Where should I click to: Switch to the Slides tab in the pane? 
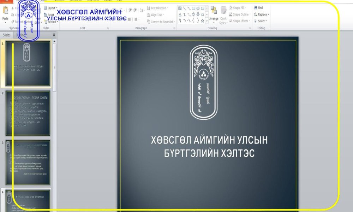tap(6, 35)
